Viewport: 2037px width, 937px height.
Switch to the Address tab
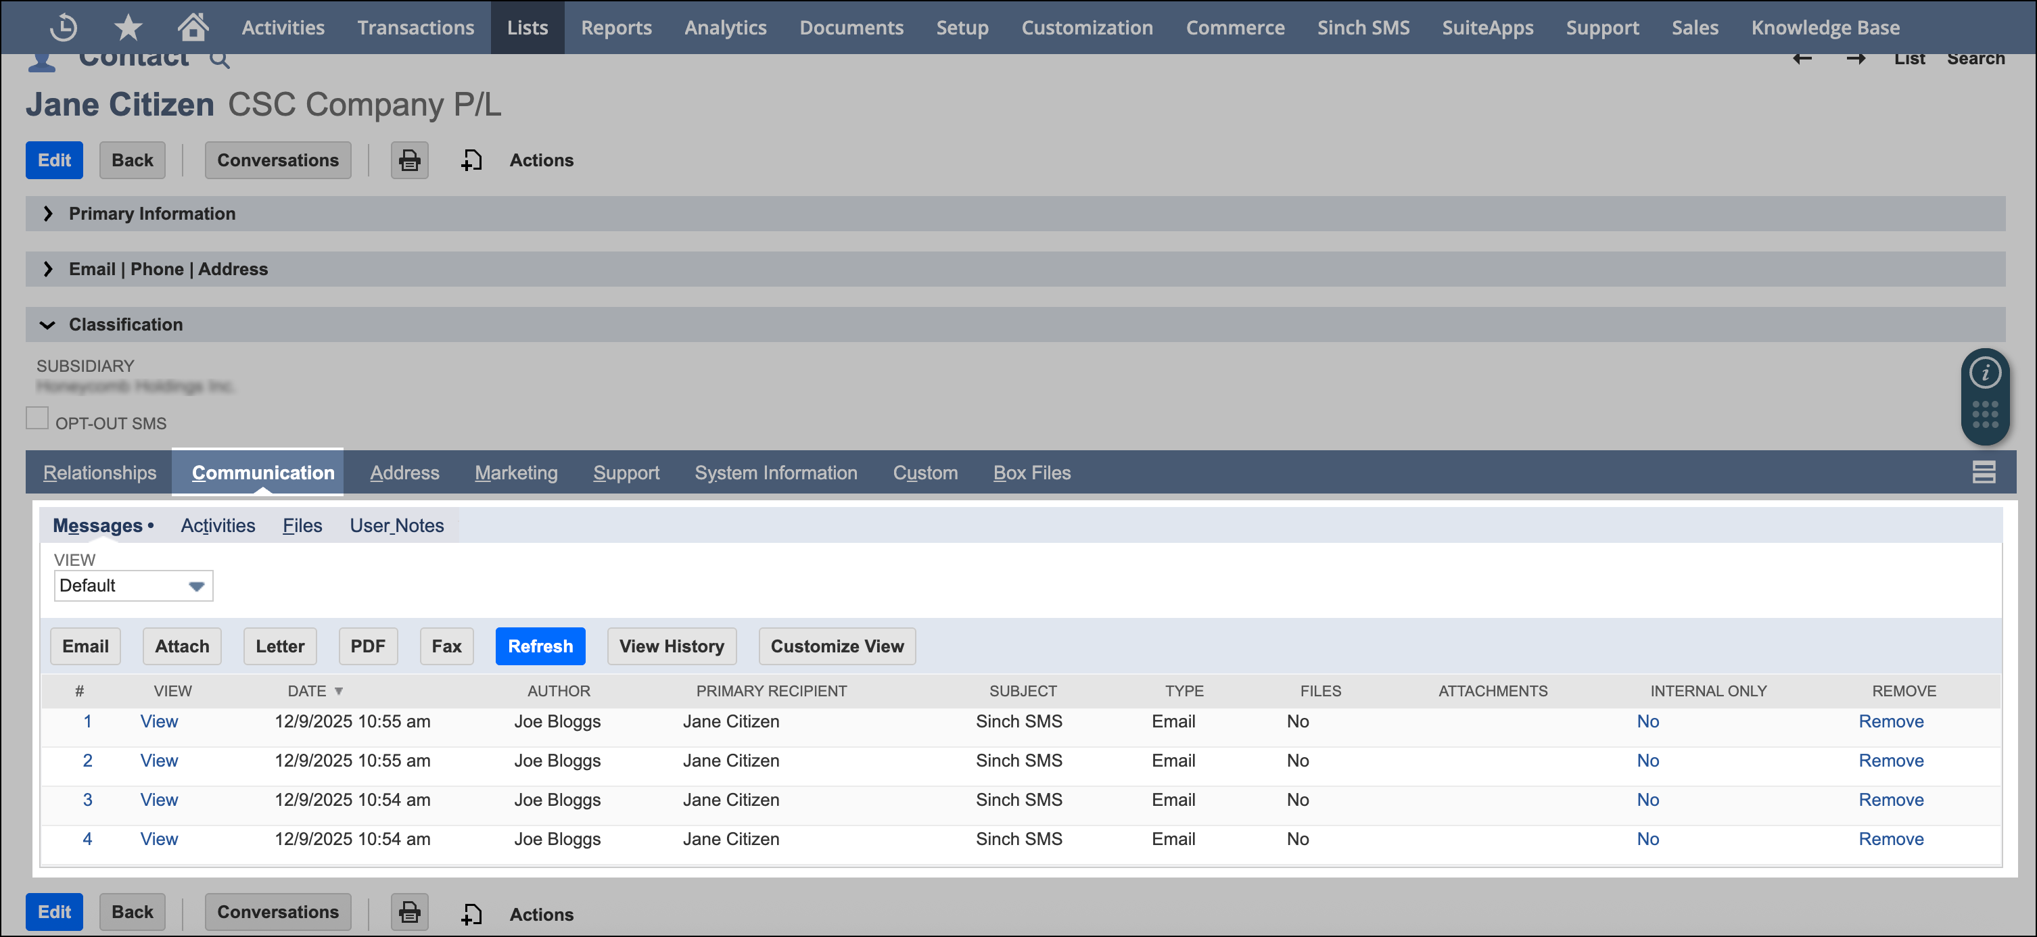click(404, 472)
